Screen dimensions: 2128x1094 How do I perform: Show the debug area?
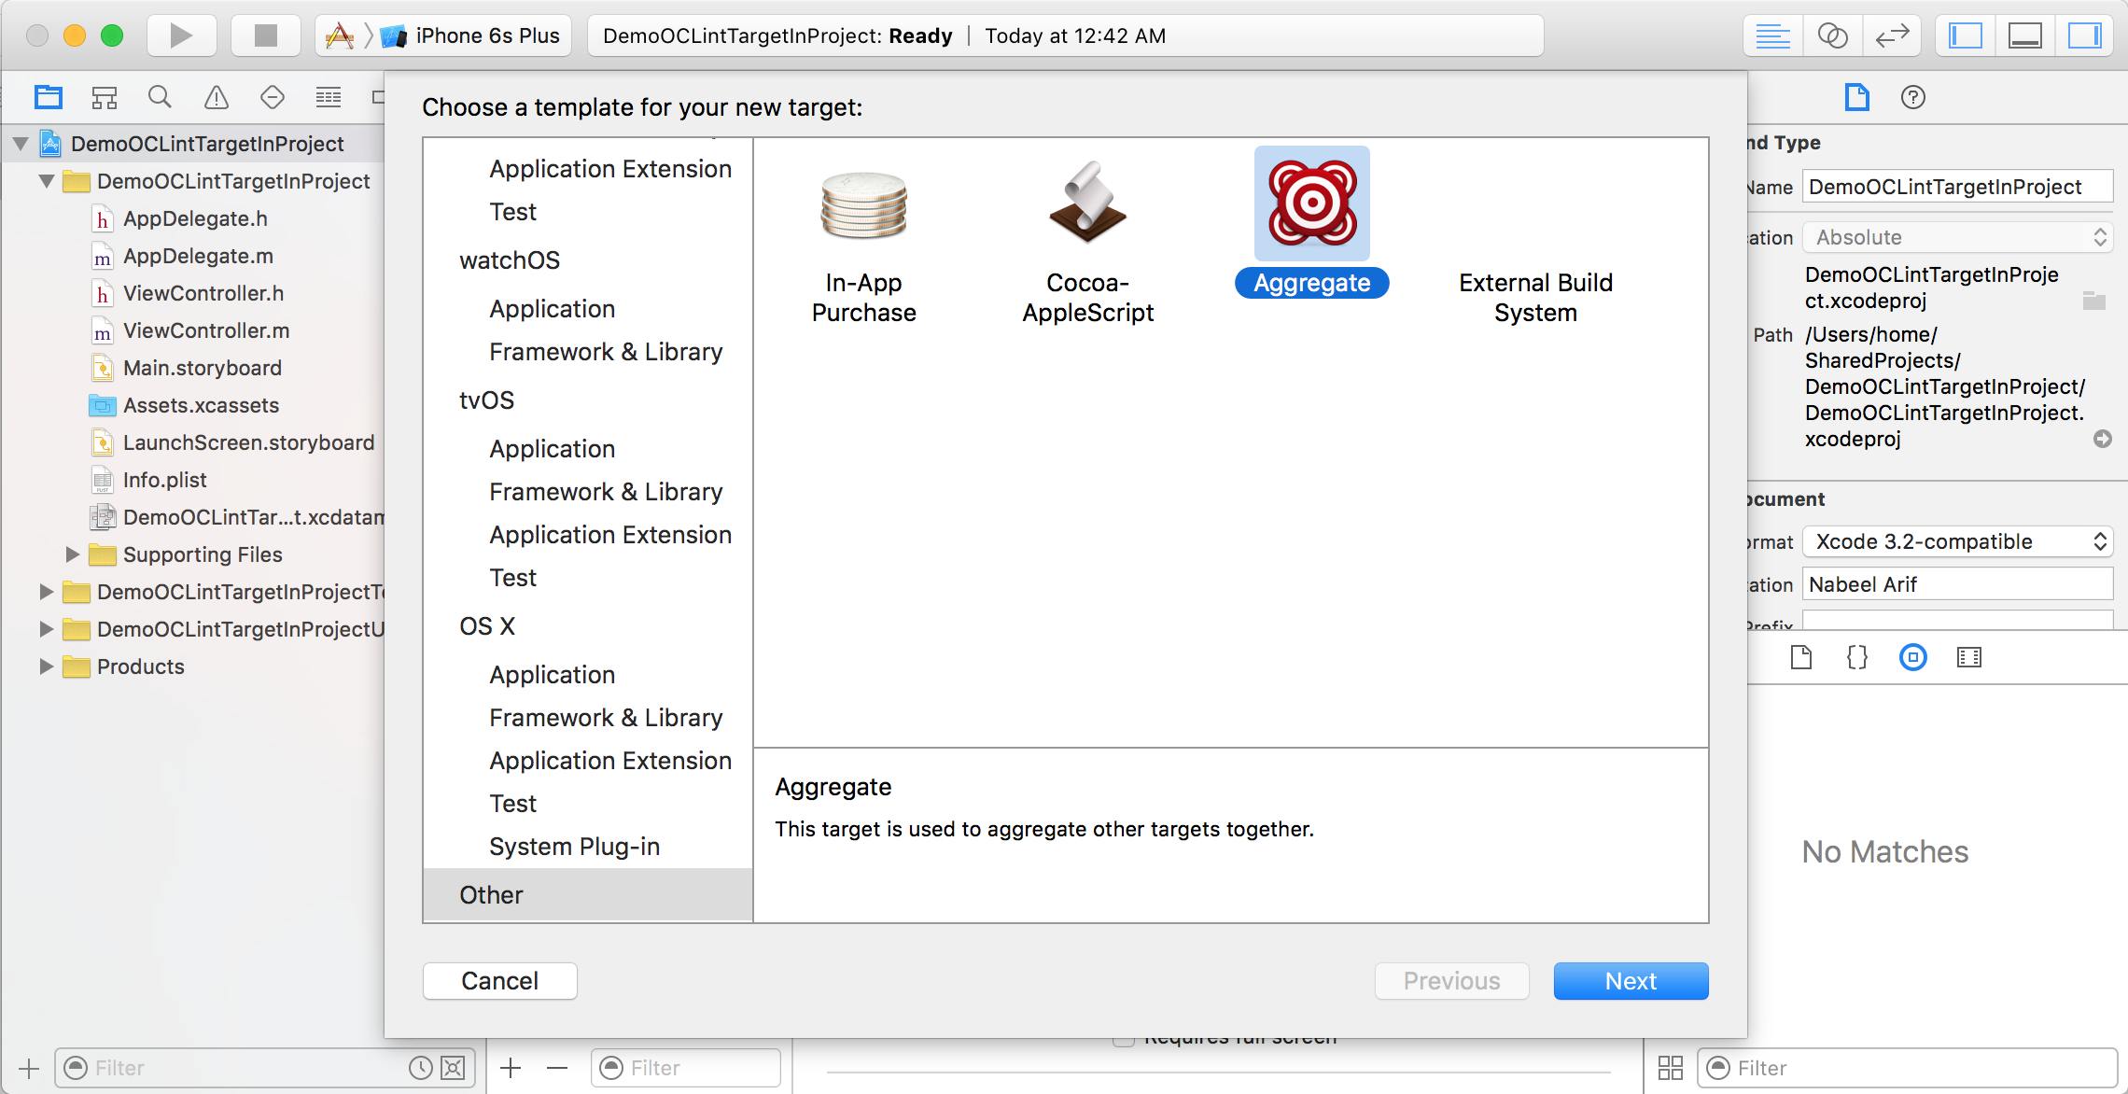[2024, 35]
